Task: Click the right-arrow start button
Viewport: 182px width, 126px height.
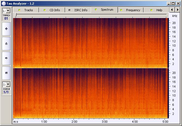Action: (6, 58)
